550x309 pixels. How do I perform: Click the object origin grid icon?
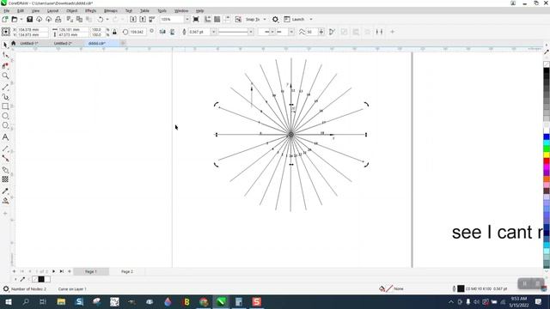tap(6, 32)
